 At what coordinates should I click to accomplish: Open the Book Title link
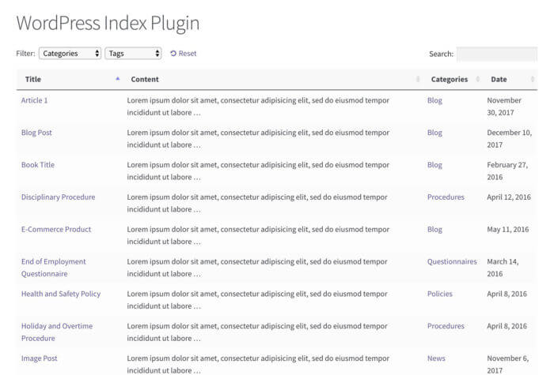[37, 165]
